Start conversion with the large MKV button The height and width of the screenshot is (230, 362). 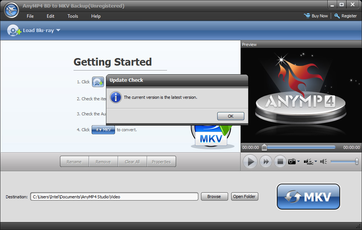[x=308, y=197]
